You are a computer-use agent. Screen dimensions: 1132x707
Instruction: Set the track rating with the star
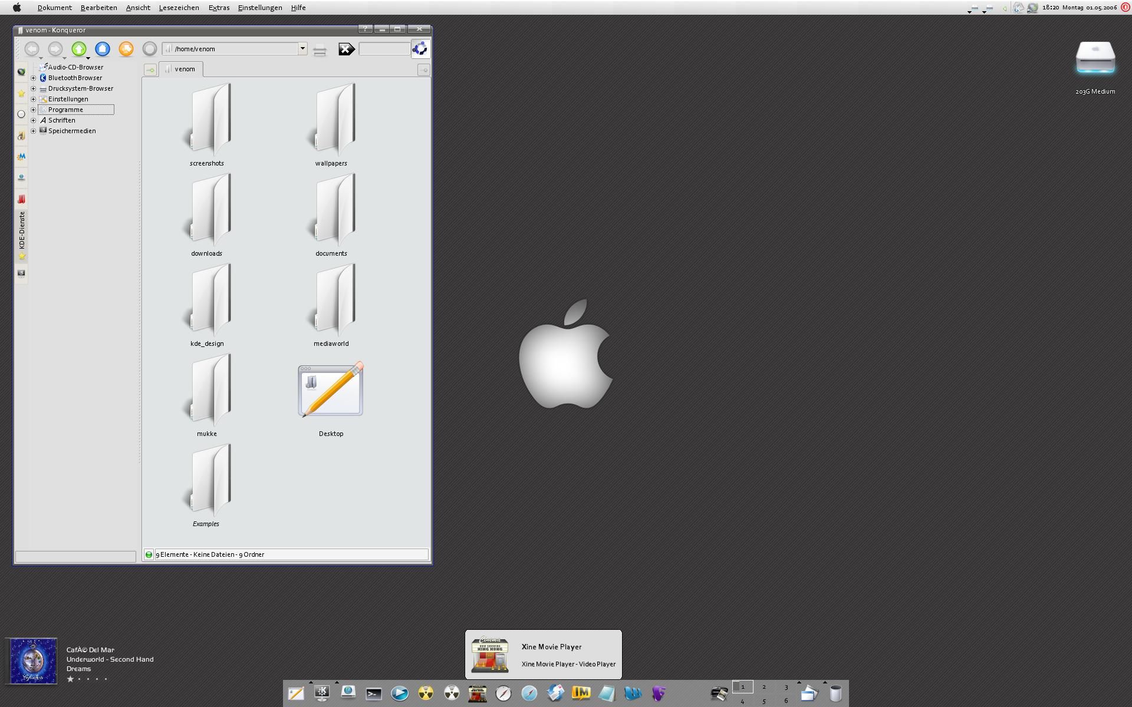71,679
